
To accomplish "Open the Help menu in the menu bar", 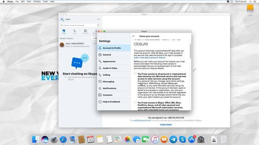I will tap(52, 2).
